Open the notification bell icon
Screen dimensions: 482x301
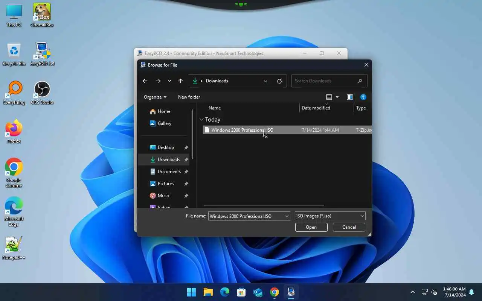pyautogui.click(x=471, y=292)
